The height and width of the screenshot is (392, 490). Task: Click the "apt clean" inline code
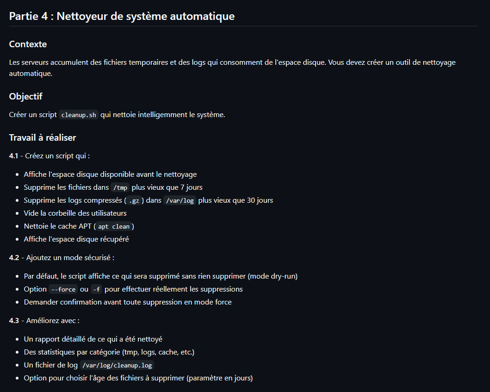[x=115, y=226]
